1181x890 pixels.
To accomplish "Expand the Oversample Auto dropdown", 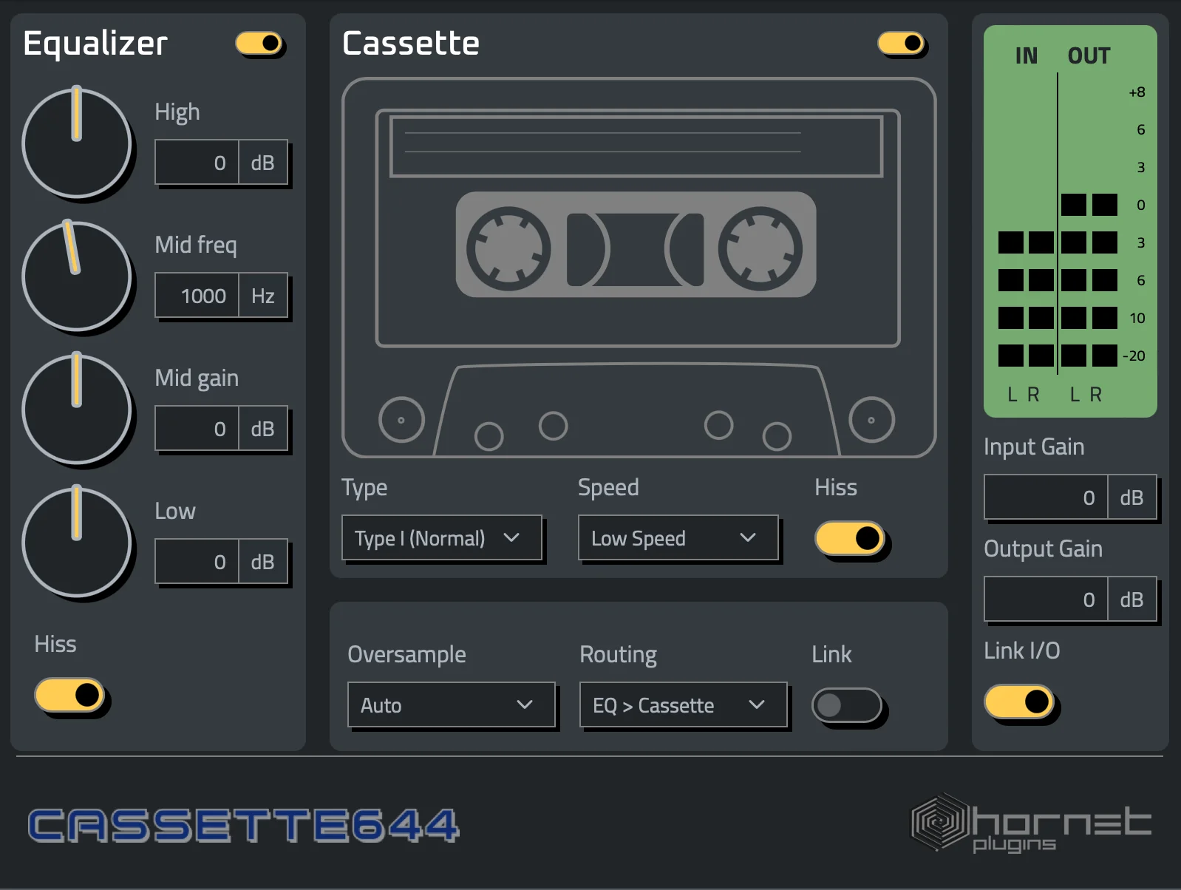I will [452, 704].
